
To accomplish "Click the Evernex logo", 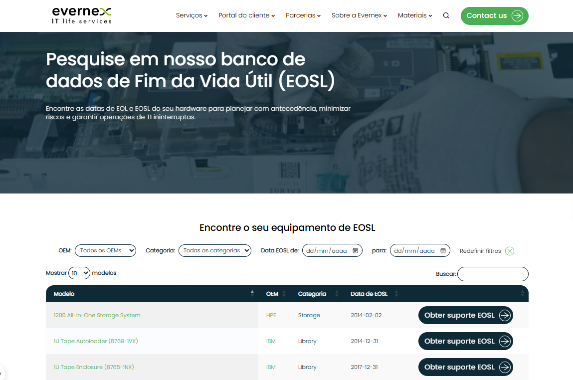I will tap(81, 16).
